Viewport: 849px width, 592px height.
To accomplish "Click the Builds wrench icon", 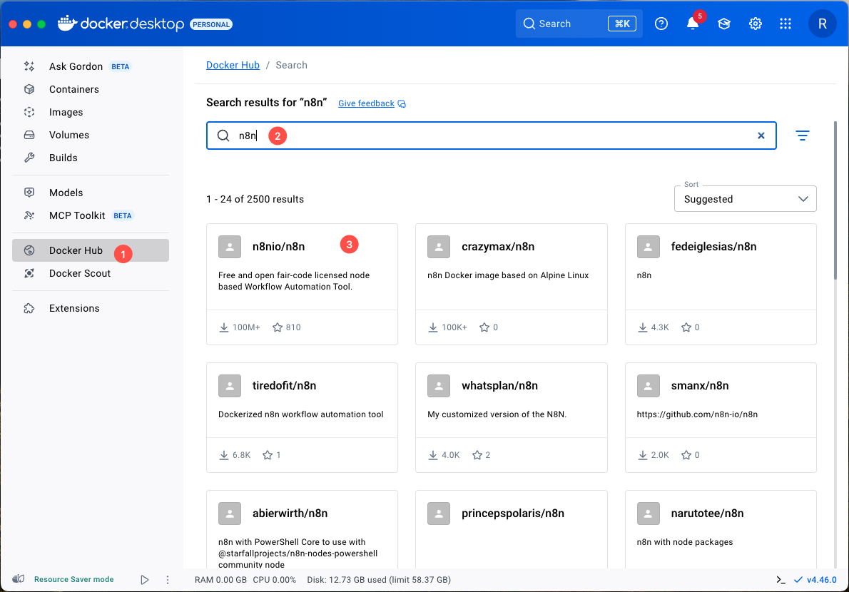I will tap(29, 158).
